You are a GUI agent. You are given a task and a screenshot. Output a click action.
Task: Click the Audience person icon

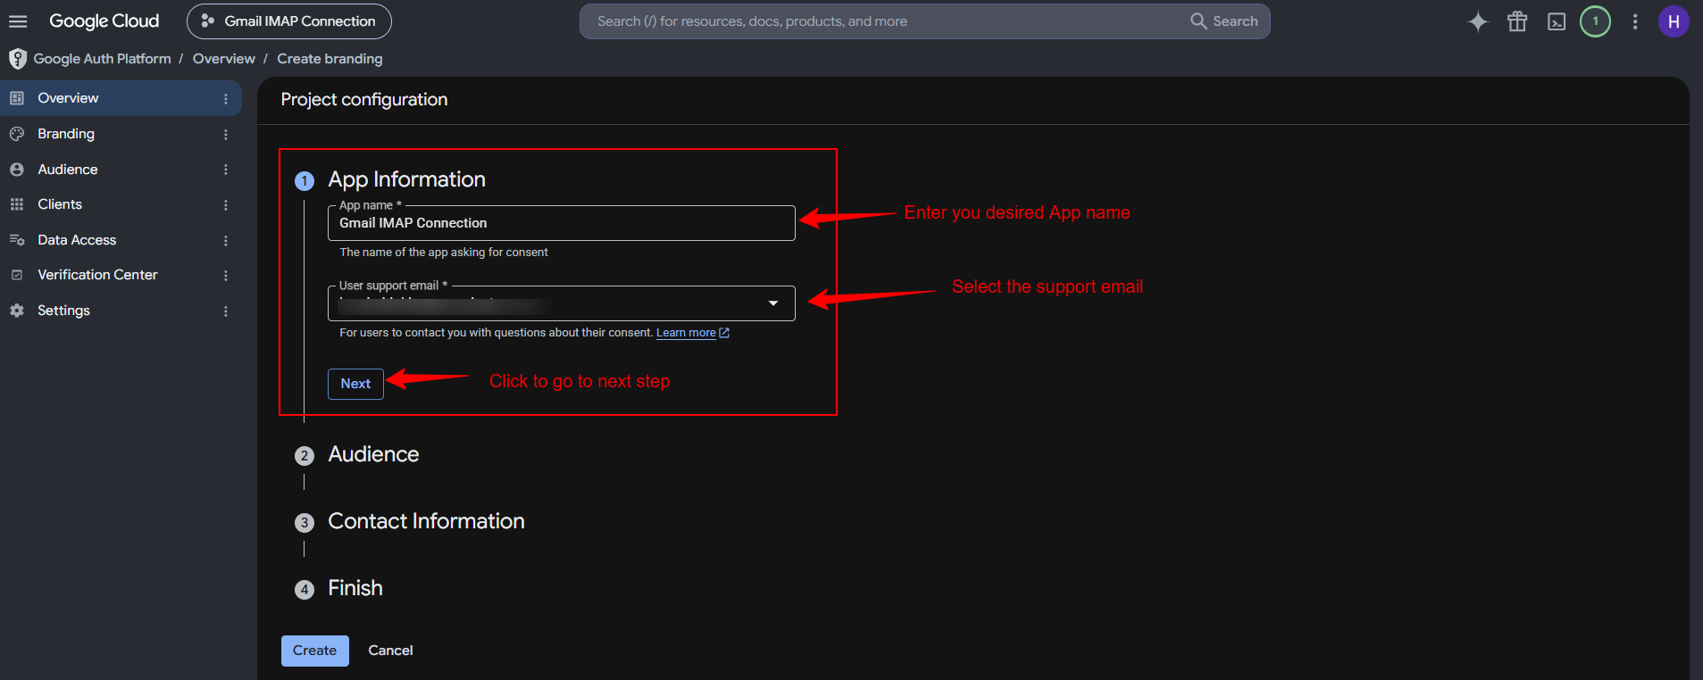[x=17, y=170]
